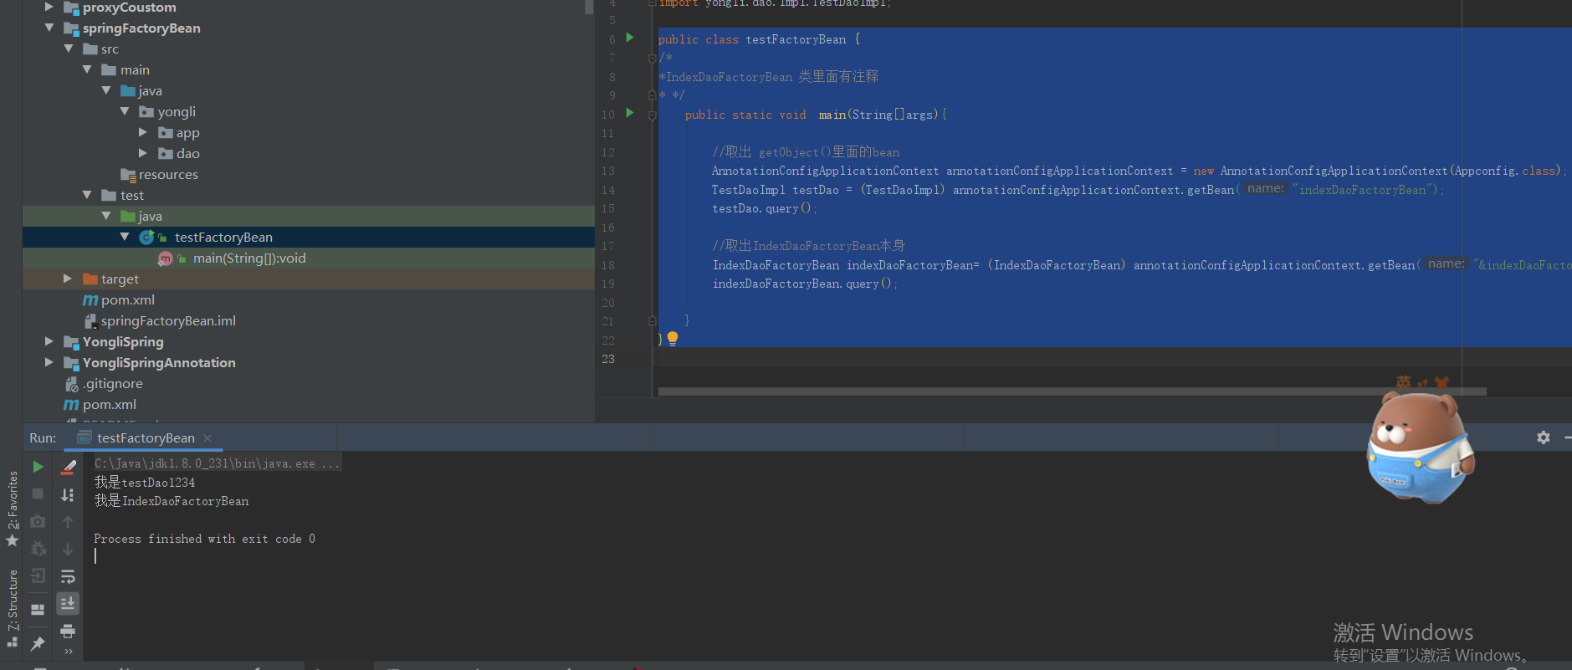Viewport: 1572px width, 670px height.
Task: Click the Dump Threads camera icon
Action: click(38, 521)
